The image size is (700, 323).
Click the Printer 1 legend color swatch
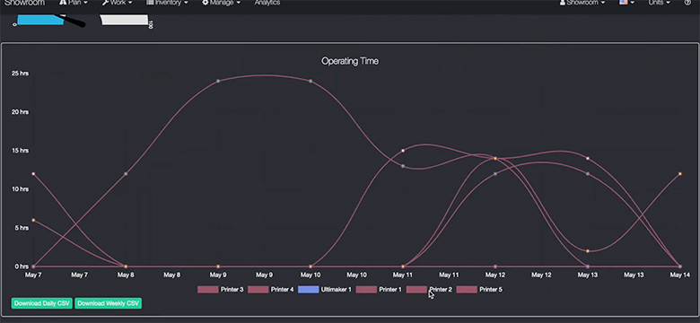point(366,290)
